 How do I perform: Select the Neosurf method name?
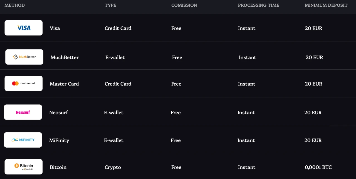[59, 112]
